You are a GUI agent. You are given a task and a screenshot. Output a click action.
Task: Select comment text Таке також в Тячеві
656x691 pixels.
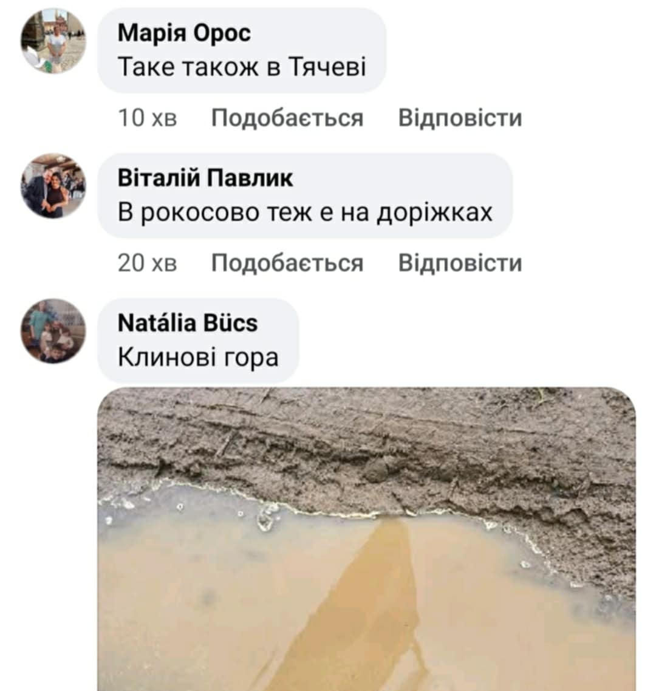(242, 67)
